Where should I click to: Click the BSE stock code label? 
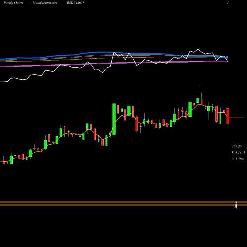(x=76, y=3)
